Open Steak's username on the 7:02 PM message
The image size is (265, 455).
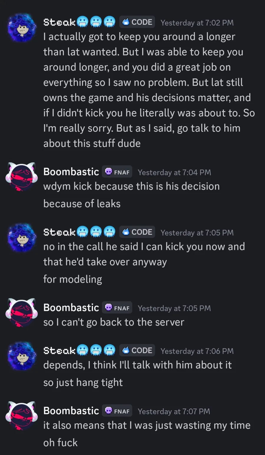59,22
